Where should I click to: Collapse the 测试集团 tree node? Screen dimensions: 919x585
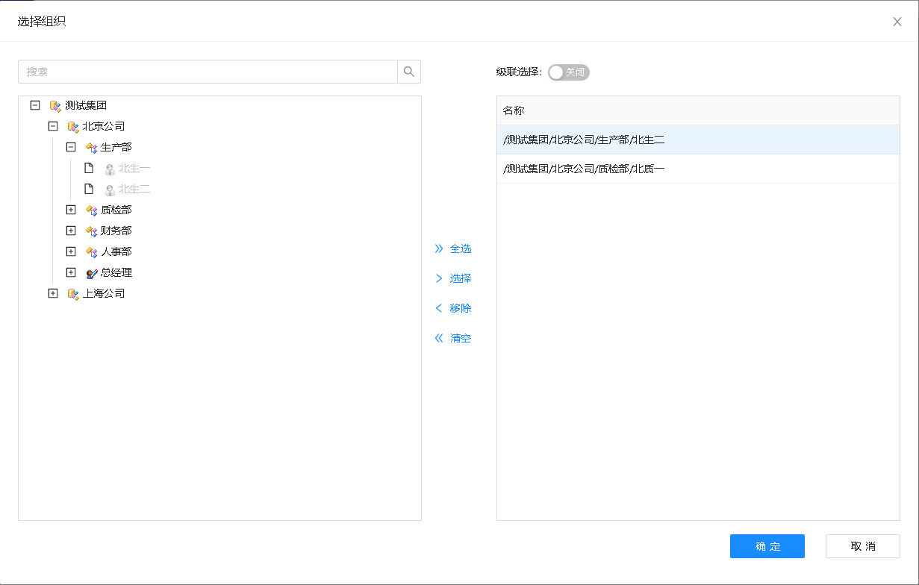[x=34, y=106]
